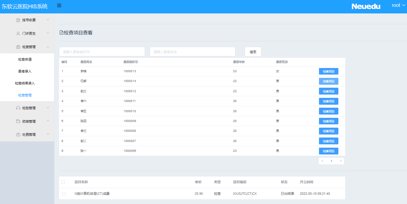Click the 患者性别 column header
The width and height of the screenshot is (407, 204).
(282, 62)
